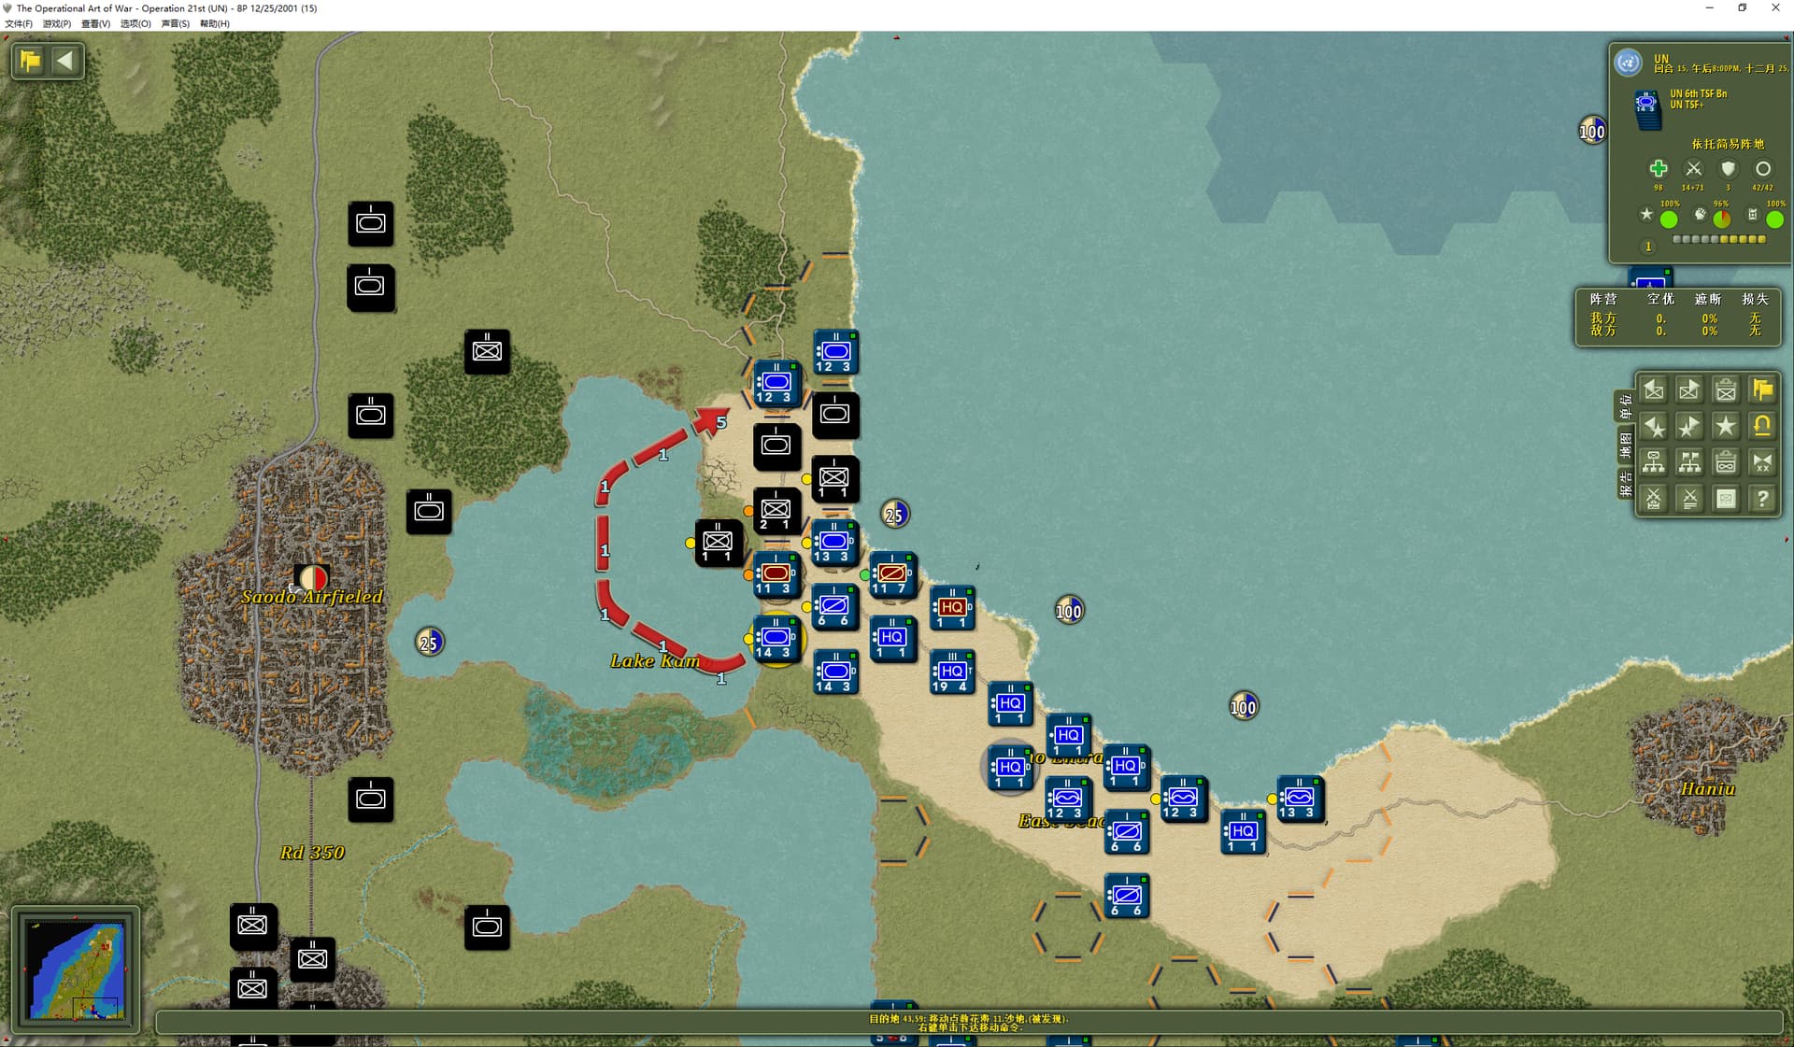Screen dimensions: 1794x1047
Task: Select the red HQ unit counter
Action: (x=952, y=609)
